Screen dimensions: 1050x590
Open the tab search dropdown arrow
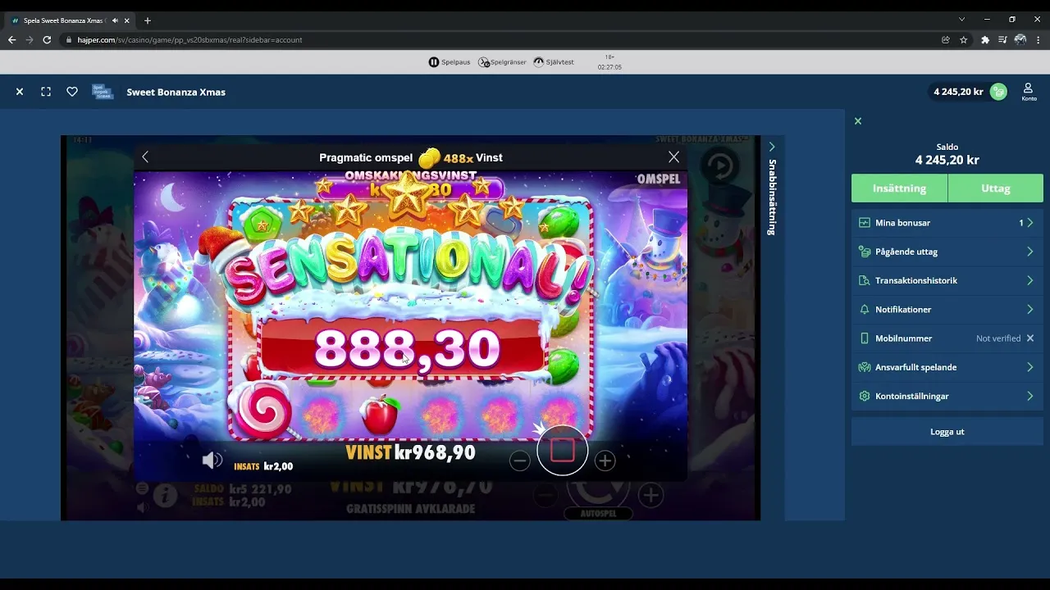[x=962, y=20]
